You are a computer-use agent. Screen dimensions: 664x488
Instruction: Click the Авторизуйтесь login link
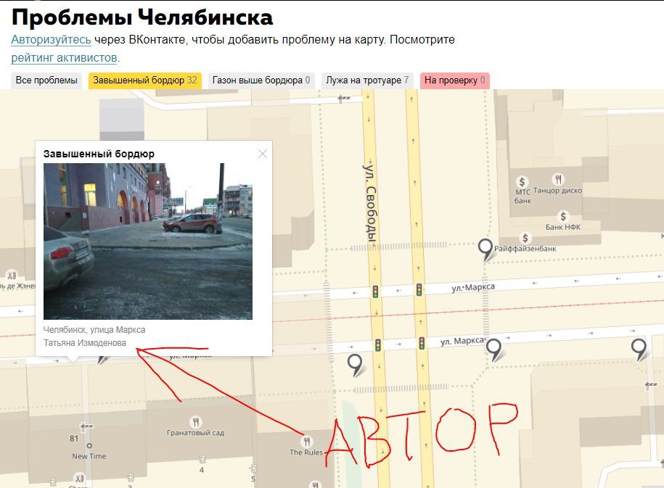point(51,40)
